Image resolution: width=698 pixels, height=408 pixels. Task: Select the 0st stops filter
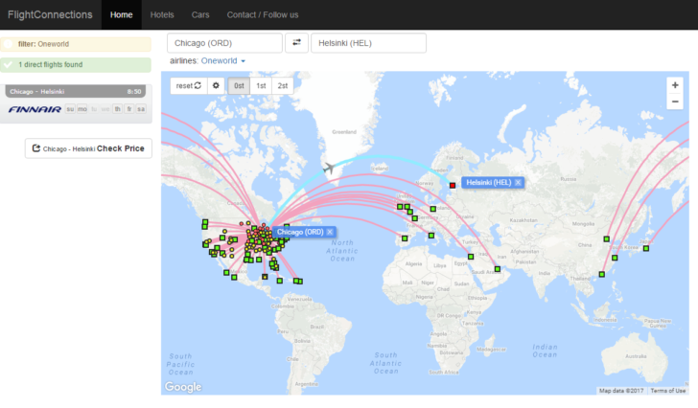pyautogui.click(x=239, y=86)
